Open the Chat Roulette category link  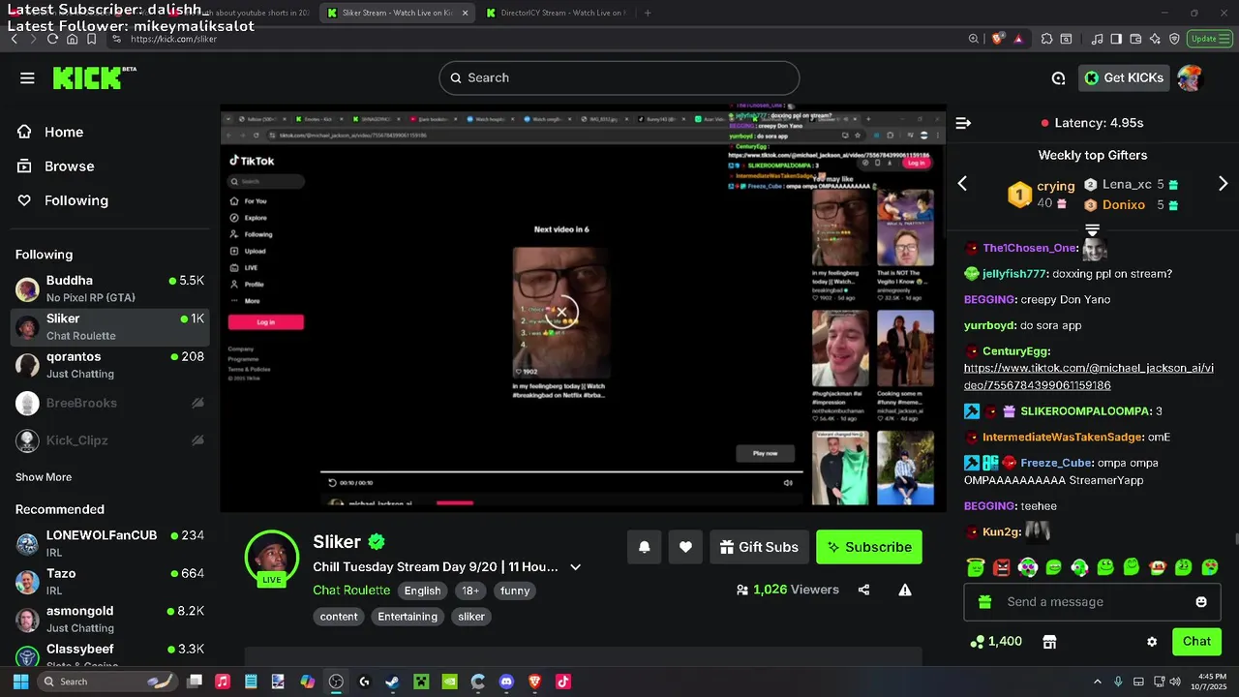351,591
